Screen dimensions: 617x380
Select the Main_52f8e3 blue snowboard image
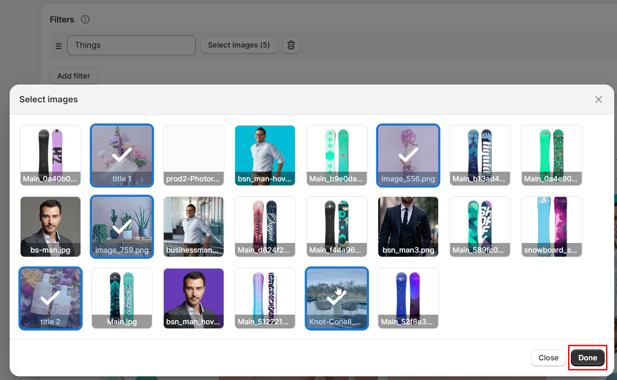408,298
